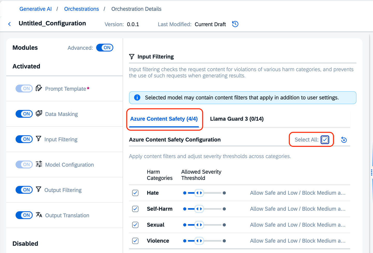Switch to Azure Content Safety (4/4) tab
The width and height of the screenshot is (373, 253).
point(164,119)
